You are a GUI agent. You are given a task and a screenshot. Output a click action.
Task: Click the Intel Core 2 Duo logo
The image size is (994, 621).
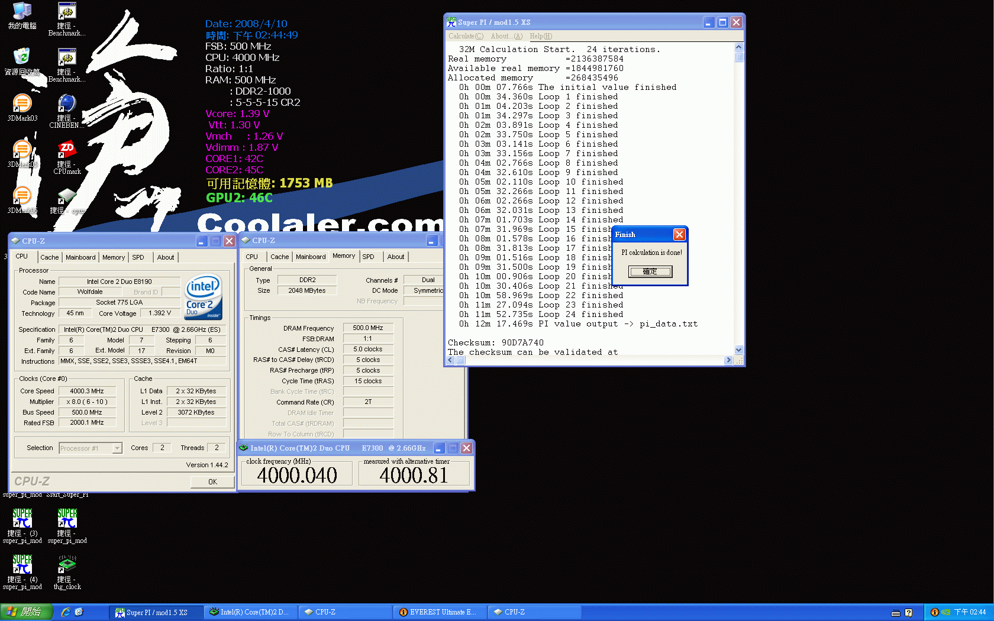tap(203, 297)
